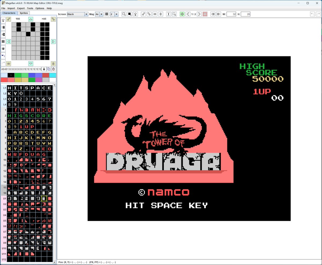This screenshot has width=322, height=265.
Task: Click undo in the character editor sidebar
Action: [x=3, y=56]
